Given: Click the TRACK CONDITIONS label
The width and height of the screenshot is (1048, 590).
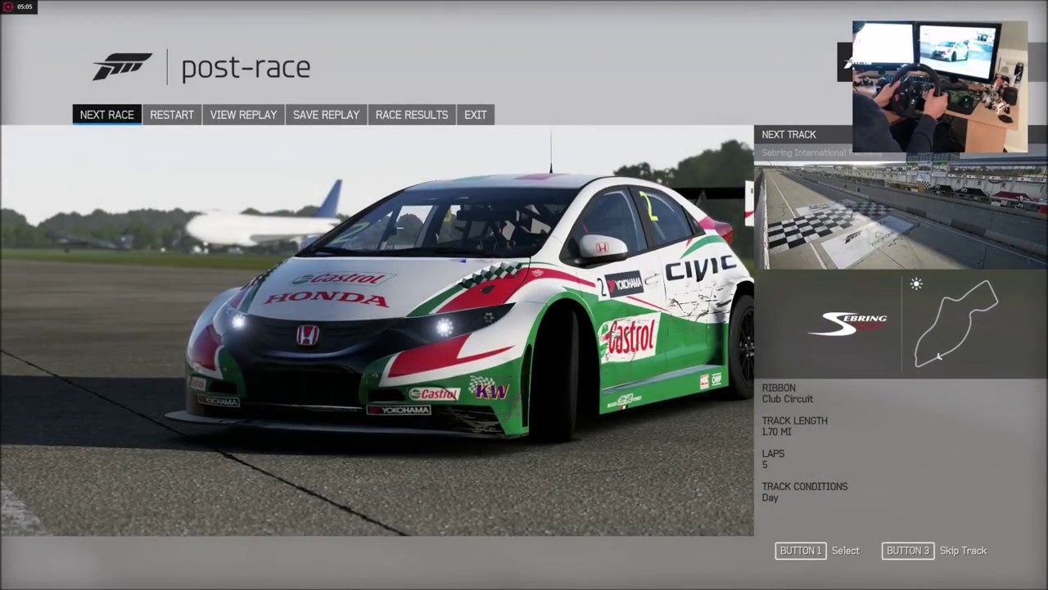Looking at the screenshot, I should pyautogui.click(x=805, y=486).
